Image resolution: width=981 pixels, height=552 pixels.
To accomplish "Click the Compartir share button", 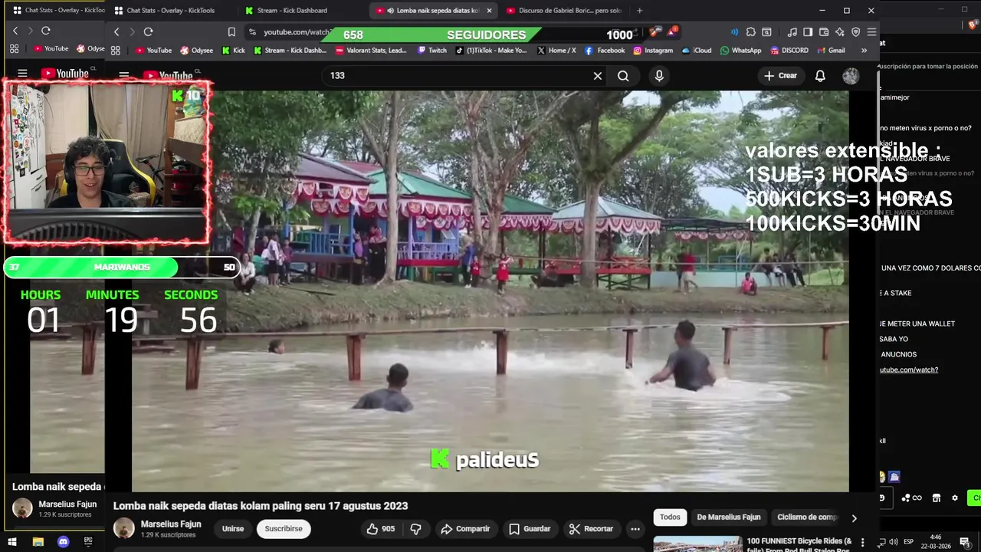I will [465, 529].
